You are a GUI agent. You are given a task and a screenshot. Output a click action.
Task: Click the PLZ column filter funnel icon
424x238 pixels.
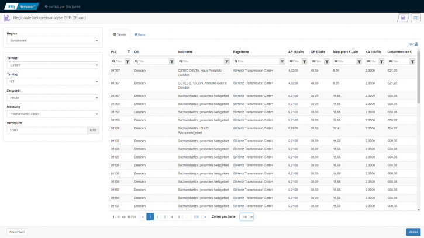(127, 61)
